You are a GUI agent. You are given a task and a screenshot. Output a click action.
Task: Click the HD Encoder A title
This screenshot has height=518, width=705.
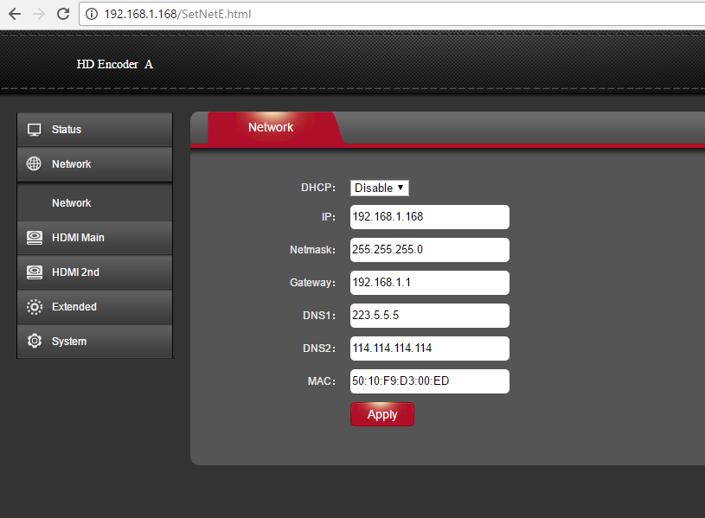[114, 64]
